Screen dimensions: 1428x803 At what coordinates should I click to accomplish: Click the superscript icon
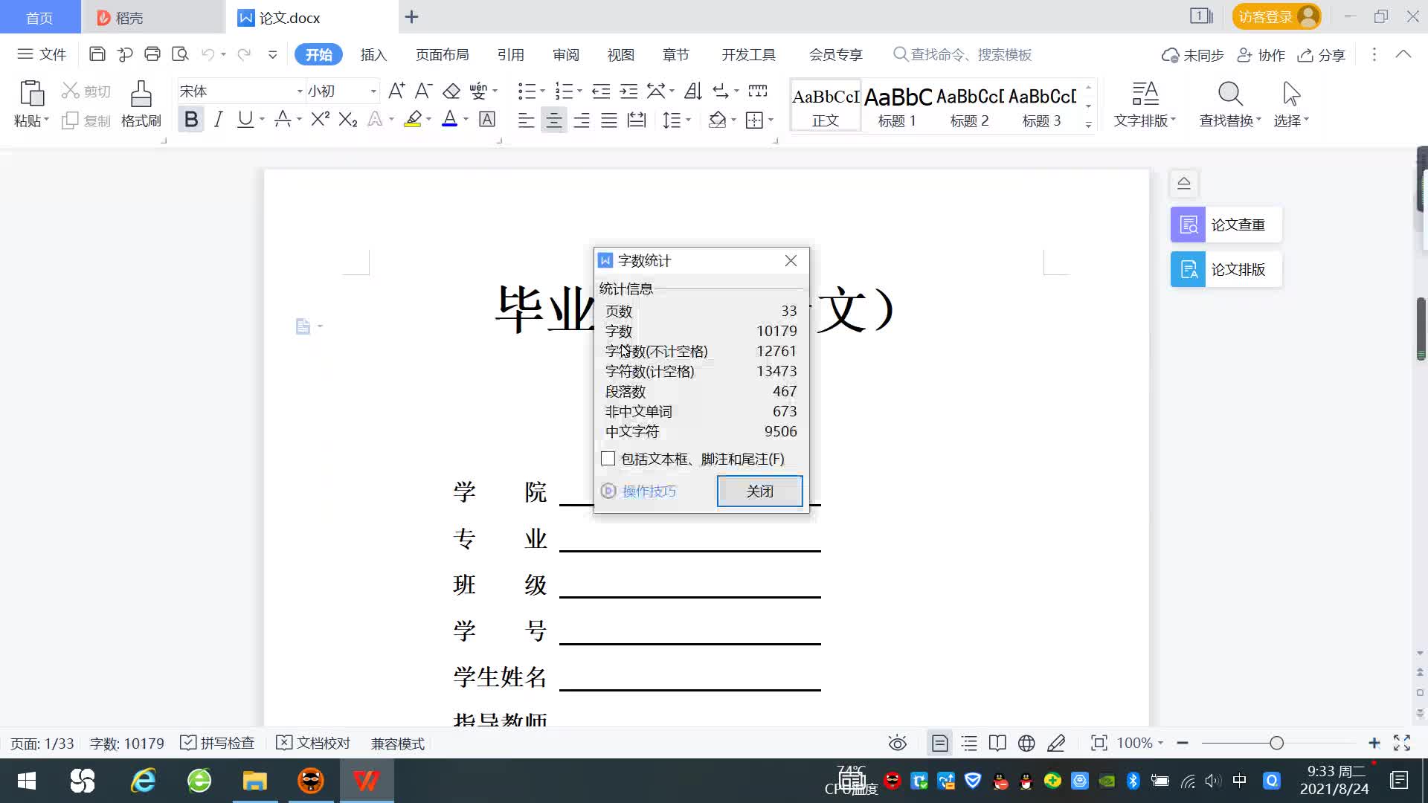click(x=320, y=119)
